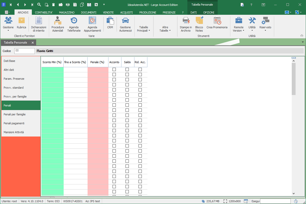Enable Acconto checkbox in the second row
Image resolution: width=306 pixels, height=204 pixels.
pyautogui.click(x=114, y=74)
